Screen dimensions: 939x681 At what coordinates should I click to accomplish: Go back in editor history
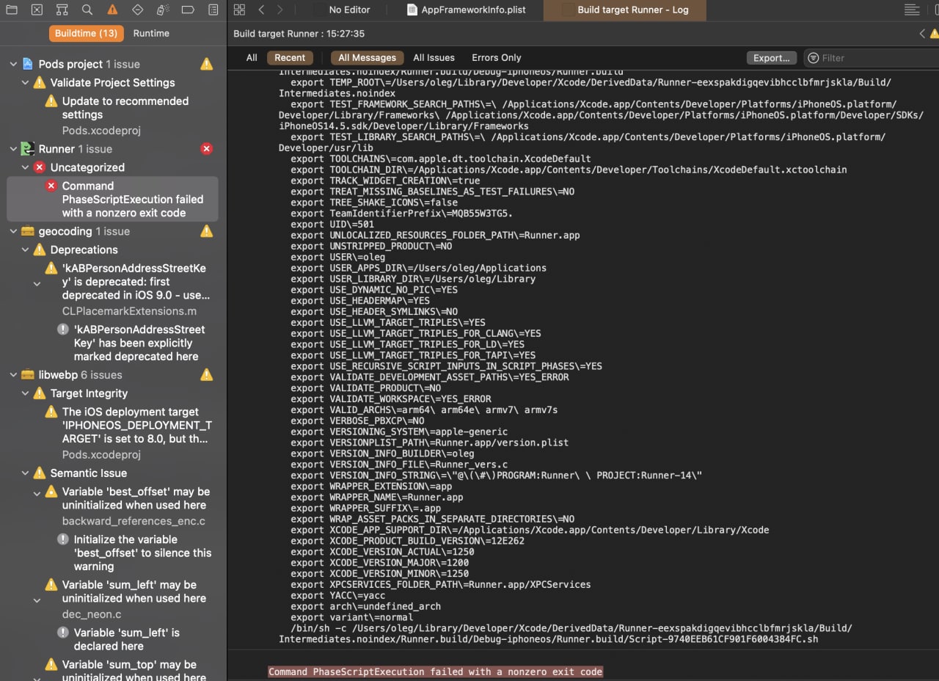pos(261,10)
